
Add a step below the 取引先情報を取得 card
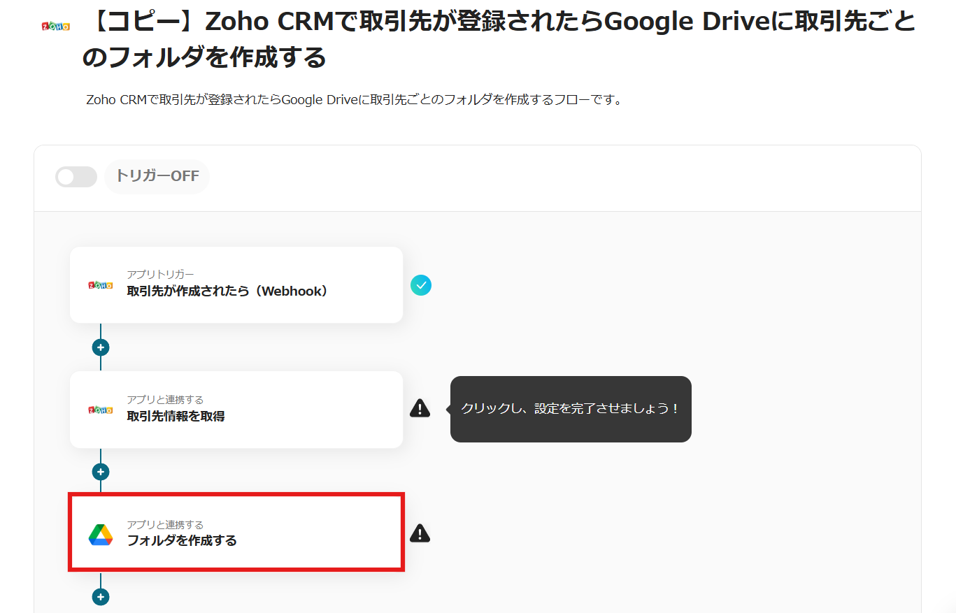coord(101,472)
